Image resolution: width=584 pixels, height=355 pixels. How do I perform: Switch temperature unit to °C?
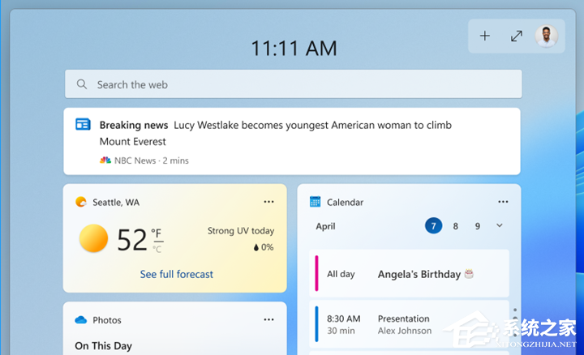coord(157,248)
